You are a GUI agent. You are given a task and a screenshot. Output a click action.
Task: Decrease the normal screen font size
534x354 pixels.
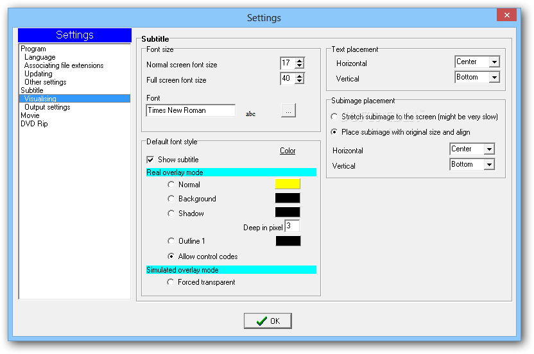point(299,65)
